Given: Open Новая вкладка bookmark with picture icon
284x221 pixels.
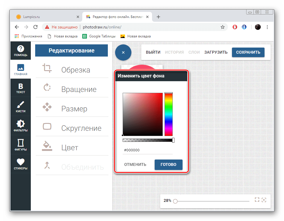Looking at the screenshot, I should pyautogui.click(x=135, y=36).
